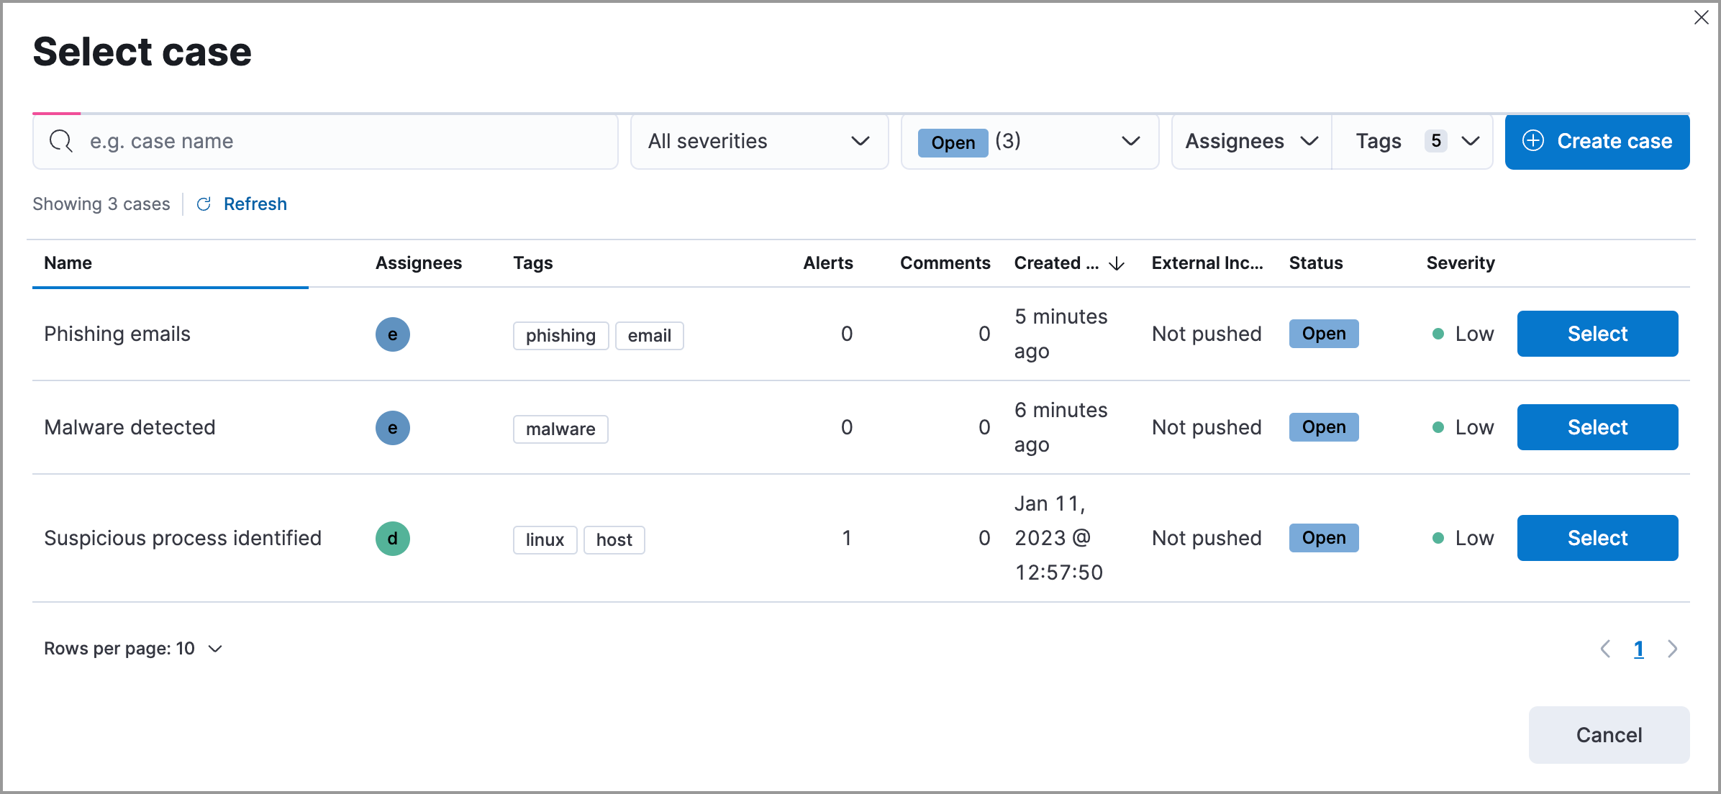The image size is (1721, 794).
Task: Click the refresh icon next to Showing 3 cases
Action: click(204, 204)
